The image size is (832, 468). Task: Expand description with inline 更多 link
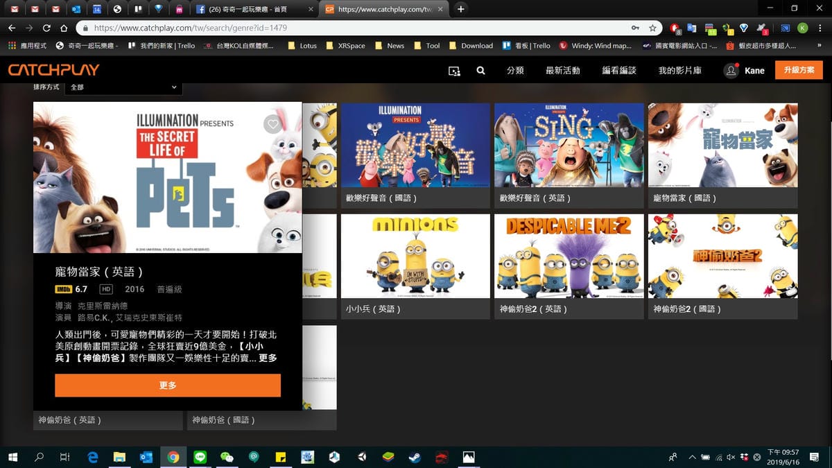268,358
